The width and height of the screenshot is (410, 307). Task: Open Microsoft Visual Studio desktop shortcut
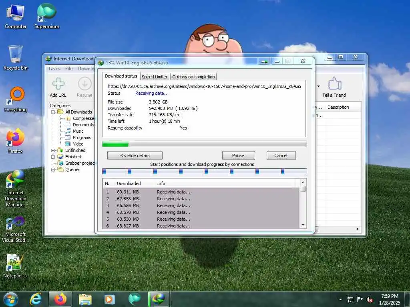(x=16, y=230)
